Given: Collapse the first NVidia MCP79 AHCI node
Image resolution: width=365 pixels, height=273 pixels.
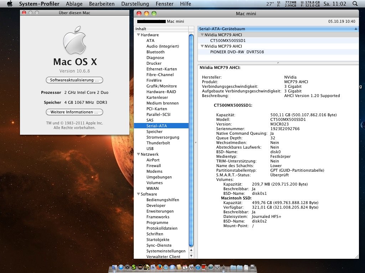Looking at the screenshot, I should click(202, 35).
